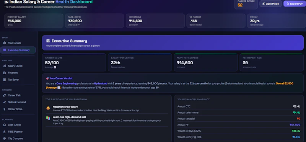306x142 pixels.
Task: Click the Skills & Demand sparkle icon
Action: [4, 102]
